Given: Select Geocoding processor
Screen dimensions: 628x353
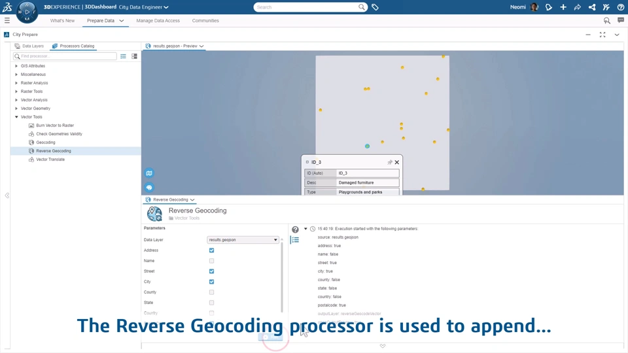Looking at the screenshot, I should 46,143.
